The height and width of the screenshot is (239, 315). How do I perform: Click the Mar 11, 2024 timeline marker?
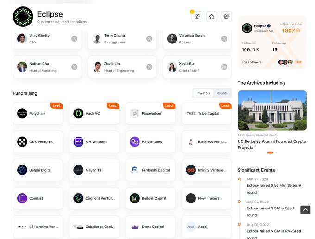[x=239, y=179]
